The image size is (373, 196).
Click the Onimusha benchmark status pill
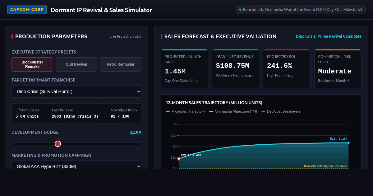[x=301, y=10]
